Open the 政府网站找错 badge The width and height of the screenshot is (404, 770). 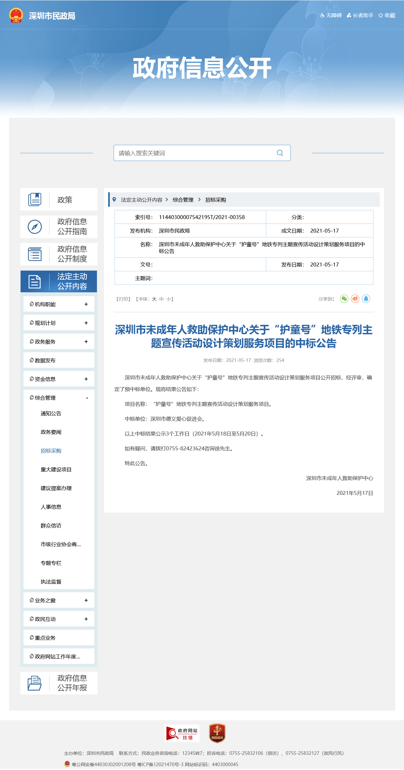pyautogui.click(x=182, y=734)
